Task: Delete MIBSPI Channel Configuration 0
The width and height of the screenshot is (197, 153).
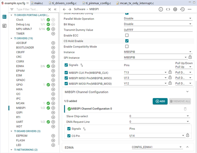Action: click(x=185, y=109)
